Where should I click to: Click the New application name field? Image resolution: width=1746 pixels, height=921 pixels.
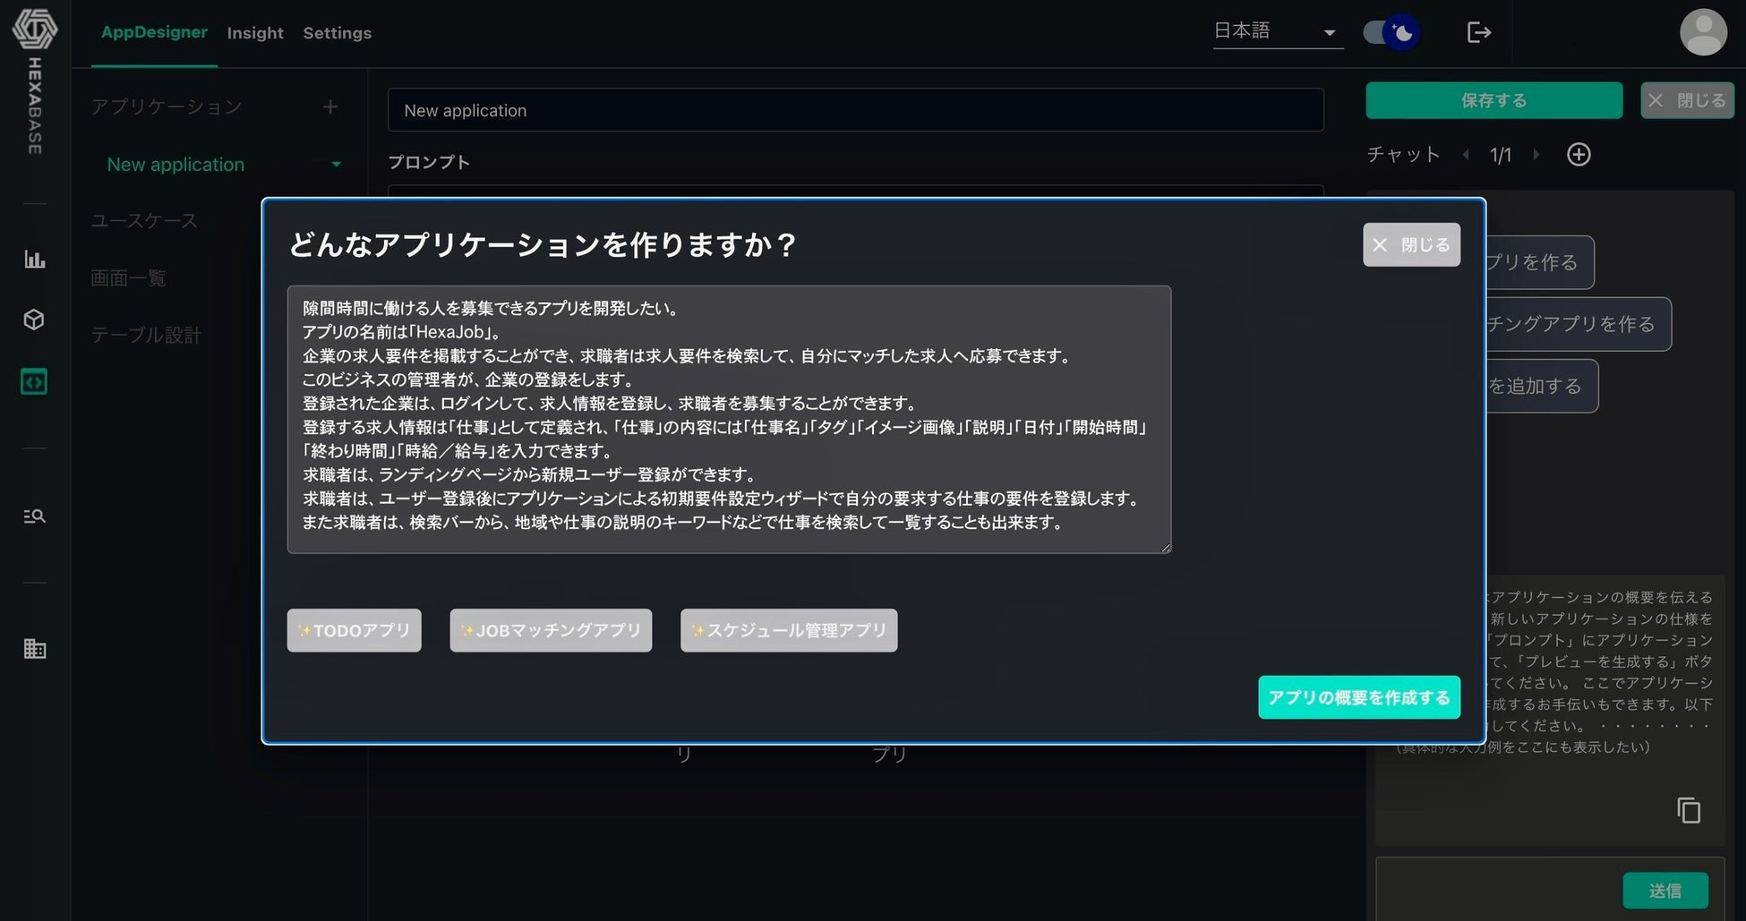tap(855, 110)
